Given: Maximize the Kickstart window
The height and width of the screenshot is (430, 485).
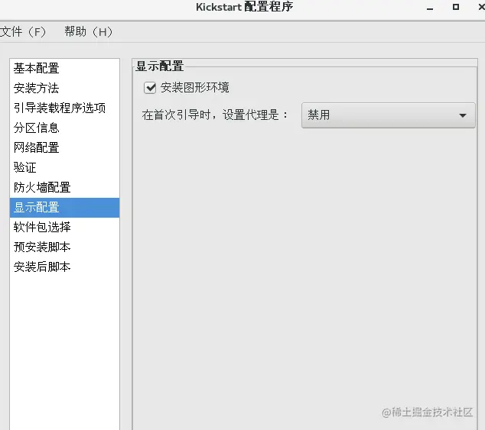Looking at the screenshot, I should click(x=456, y=7).
